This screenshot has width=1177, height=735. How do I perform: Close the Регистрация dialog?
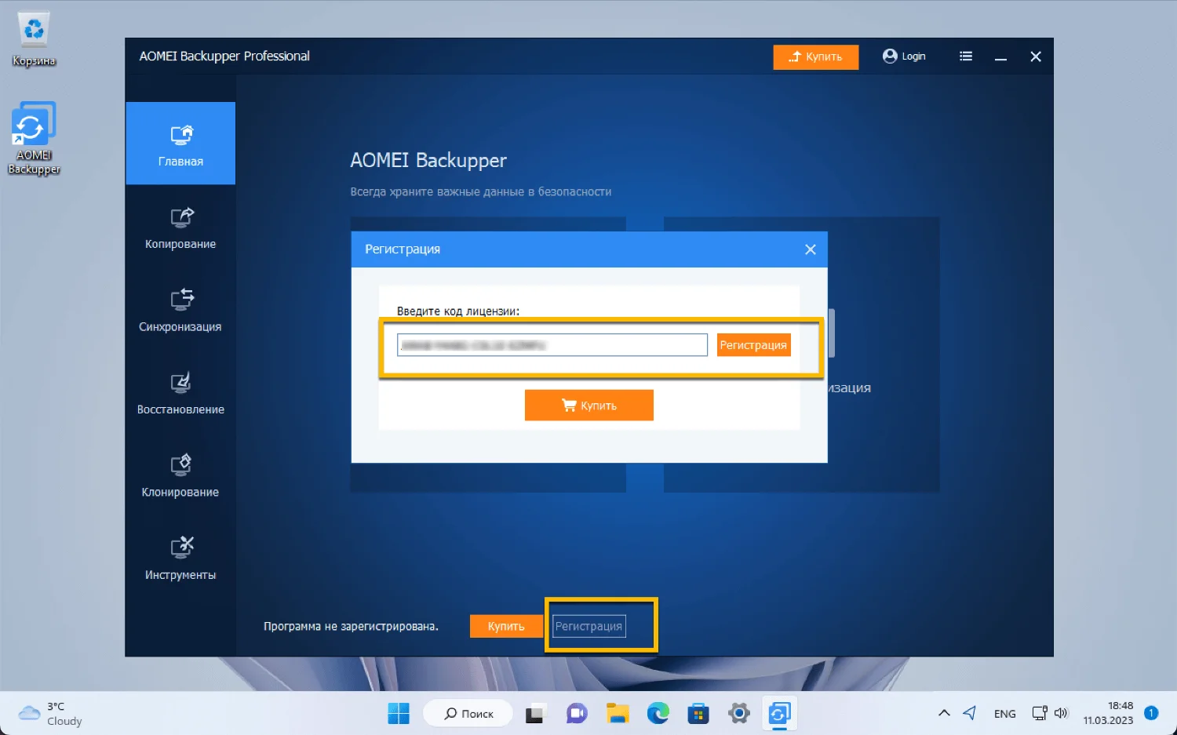click(811, 249)
